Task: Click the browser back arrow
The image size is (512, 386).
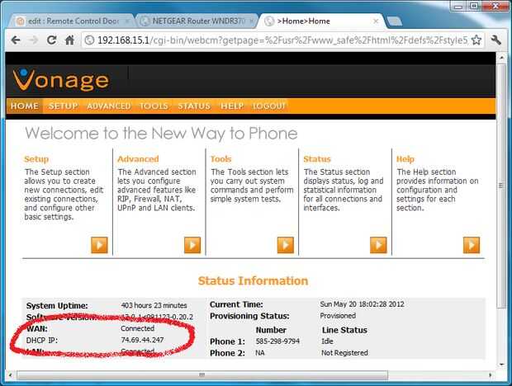Action: click(x=16, y=40)
